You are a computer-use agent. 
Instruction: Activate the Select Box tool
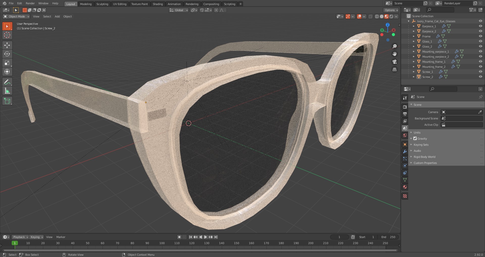click(x=7, y=26)
